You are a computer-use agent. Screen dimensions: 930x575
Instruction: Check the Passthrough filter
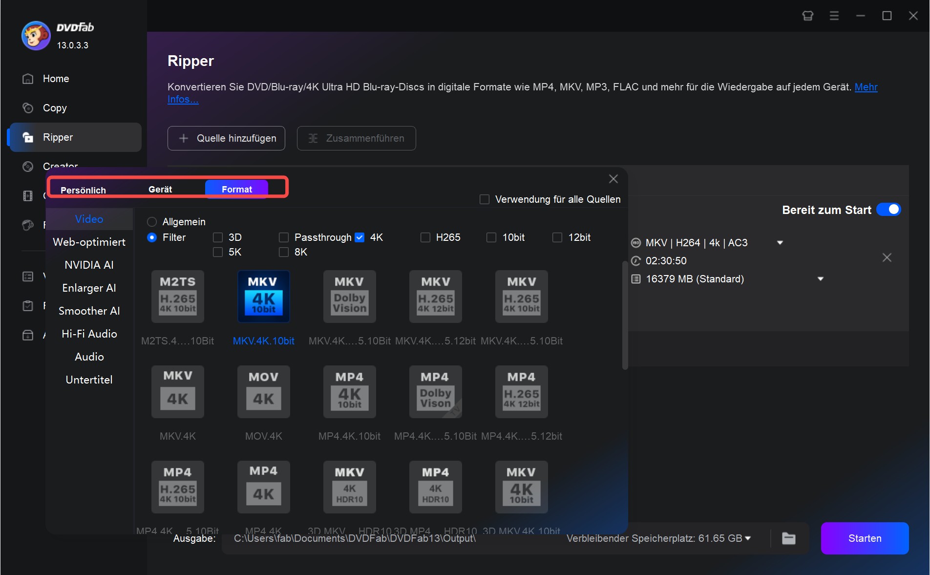click(284, 237)
